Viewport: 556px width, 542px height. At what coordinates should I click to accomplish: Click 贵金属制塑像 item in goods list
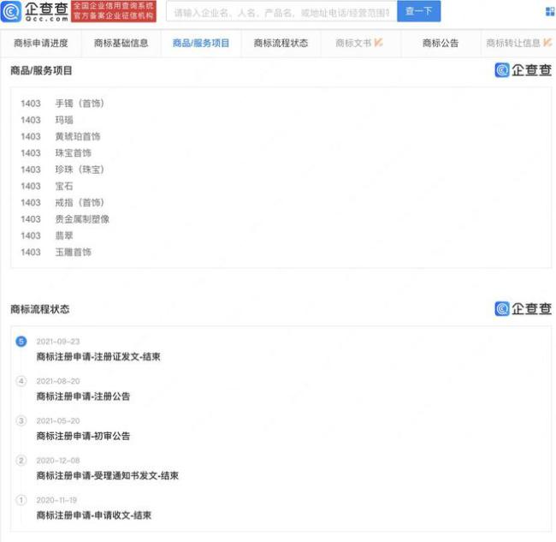[x=82, y=219]
